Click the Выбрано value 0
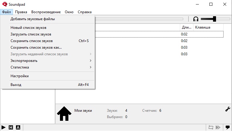 tap(126, 117)
